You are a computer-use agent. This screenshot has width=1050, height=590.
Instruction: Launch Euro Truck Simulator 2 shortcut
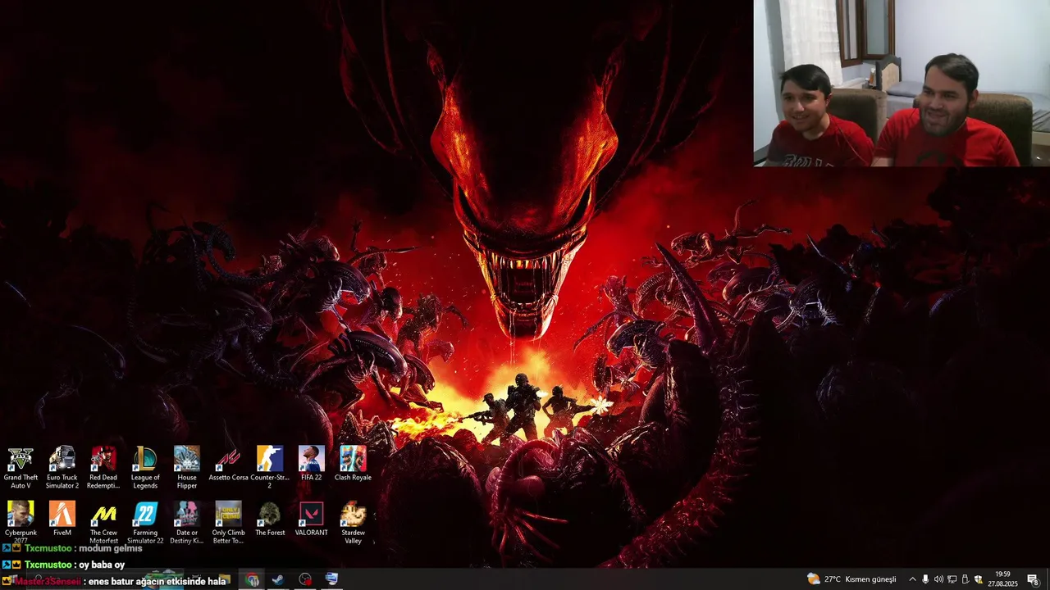pyautogui.click(x=62, y=468)
